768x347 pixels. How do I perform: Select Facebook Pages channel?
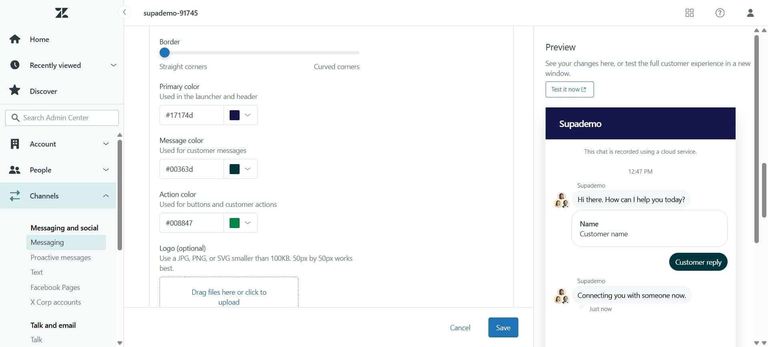[56, 288]
